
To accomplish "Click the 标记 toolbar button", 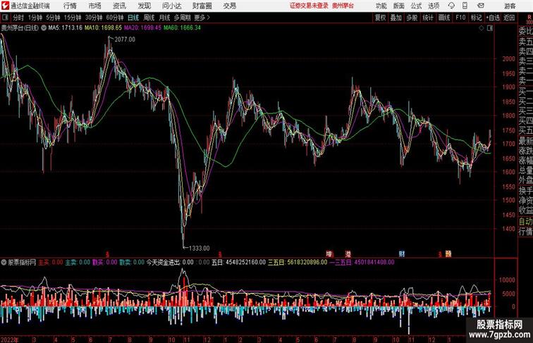I will 476,18.
